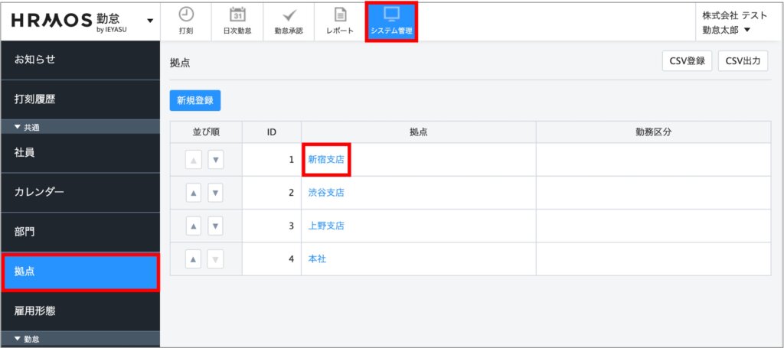
Task: Open the 新宿支店 link
Action: pos(326,160)
